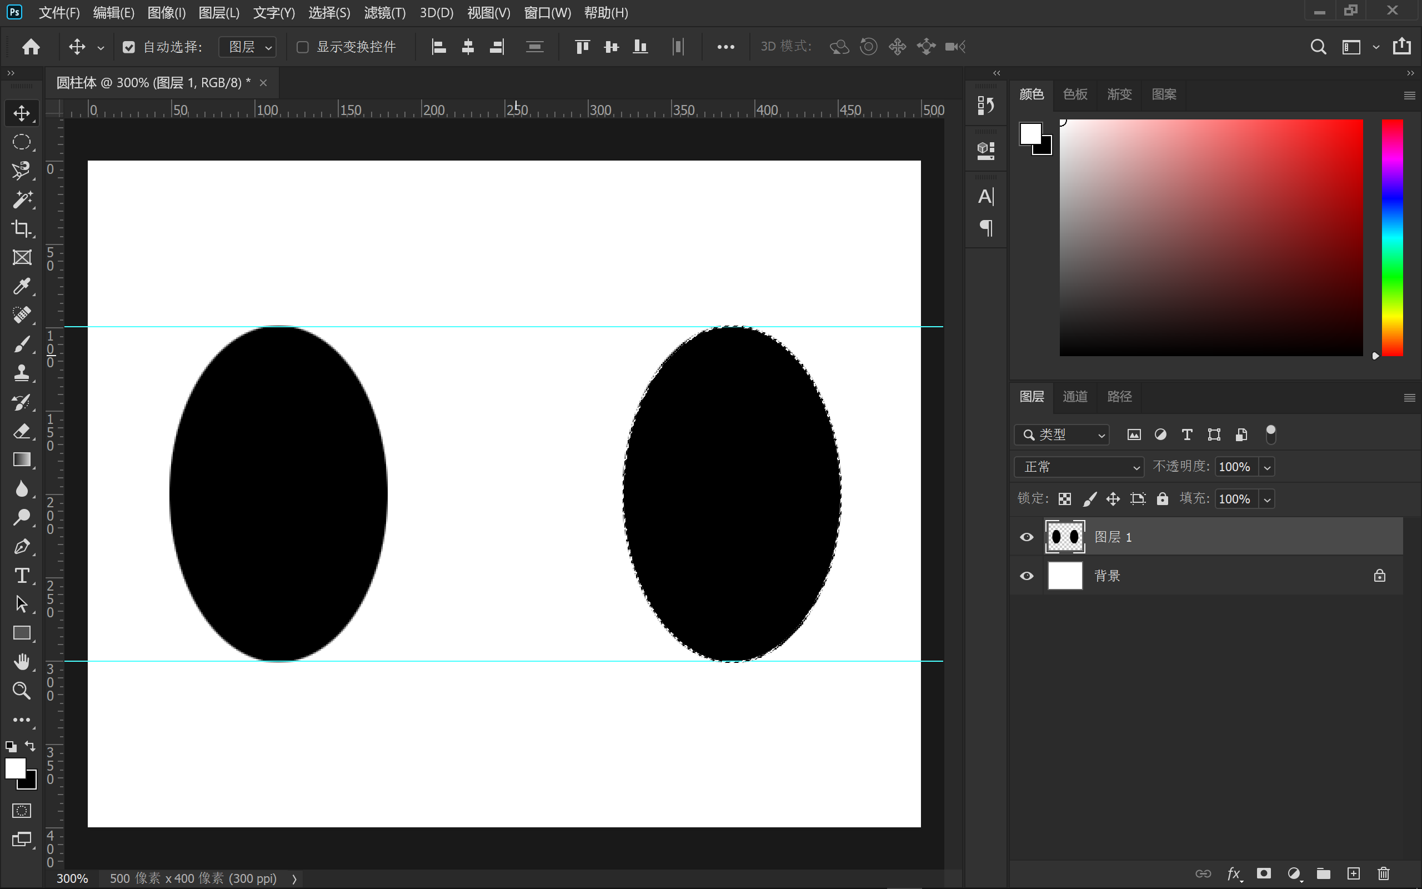Create a new layer button
This screenshot has height=889, width=1422.
point(1353,873)
